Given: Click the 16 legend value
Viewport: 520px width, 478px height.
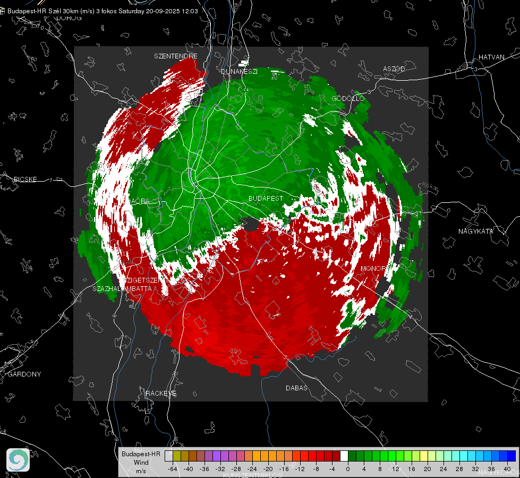Looking at the screenshot, I should (x=412, y=469).
